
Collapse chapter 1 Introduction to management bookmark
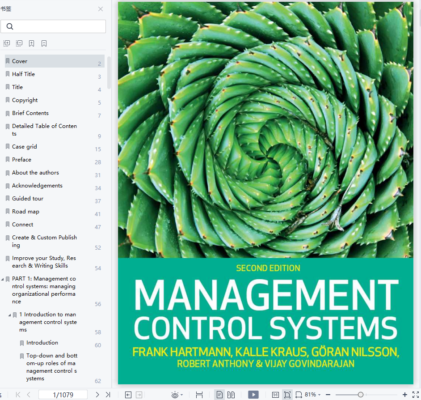click(x=10, y=315)
